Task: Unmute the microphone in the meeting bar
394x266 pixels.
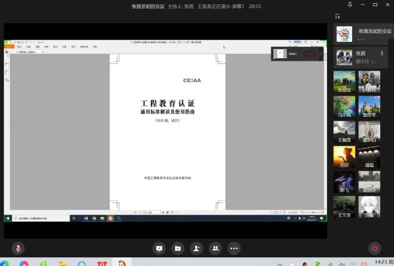Action: coord(19,248)
